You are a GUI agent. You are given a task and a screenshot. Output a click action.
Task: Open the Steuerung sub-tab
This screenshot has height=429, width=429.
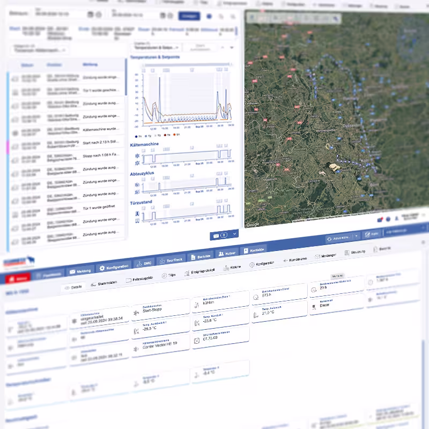(x=355, y=252)
